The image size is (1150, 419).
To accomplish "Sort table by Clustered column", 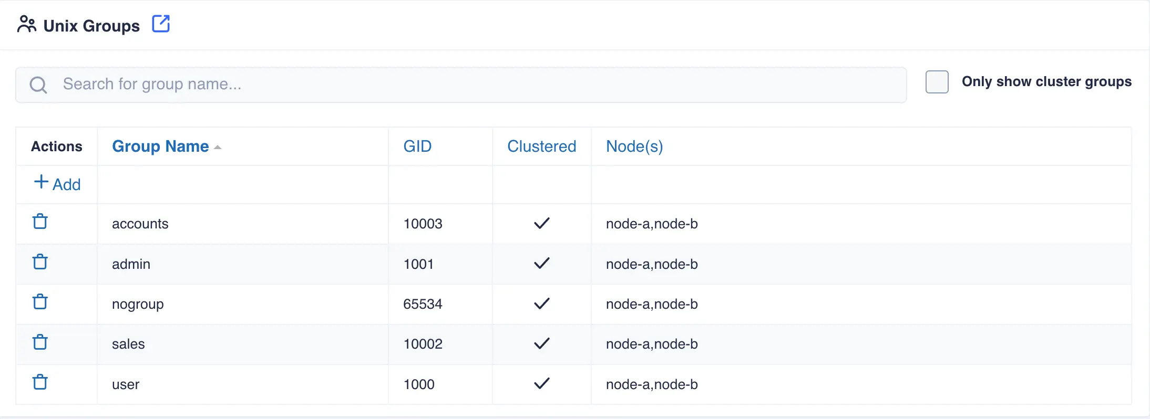I will click(541, 146).
